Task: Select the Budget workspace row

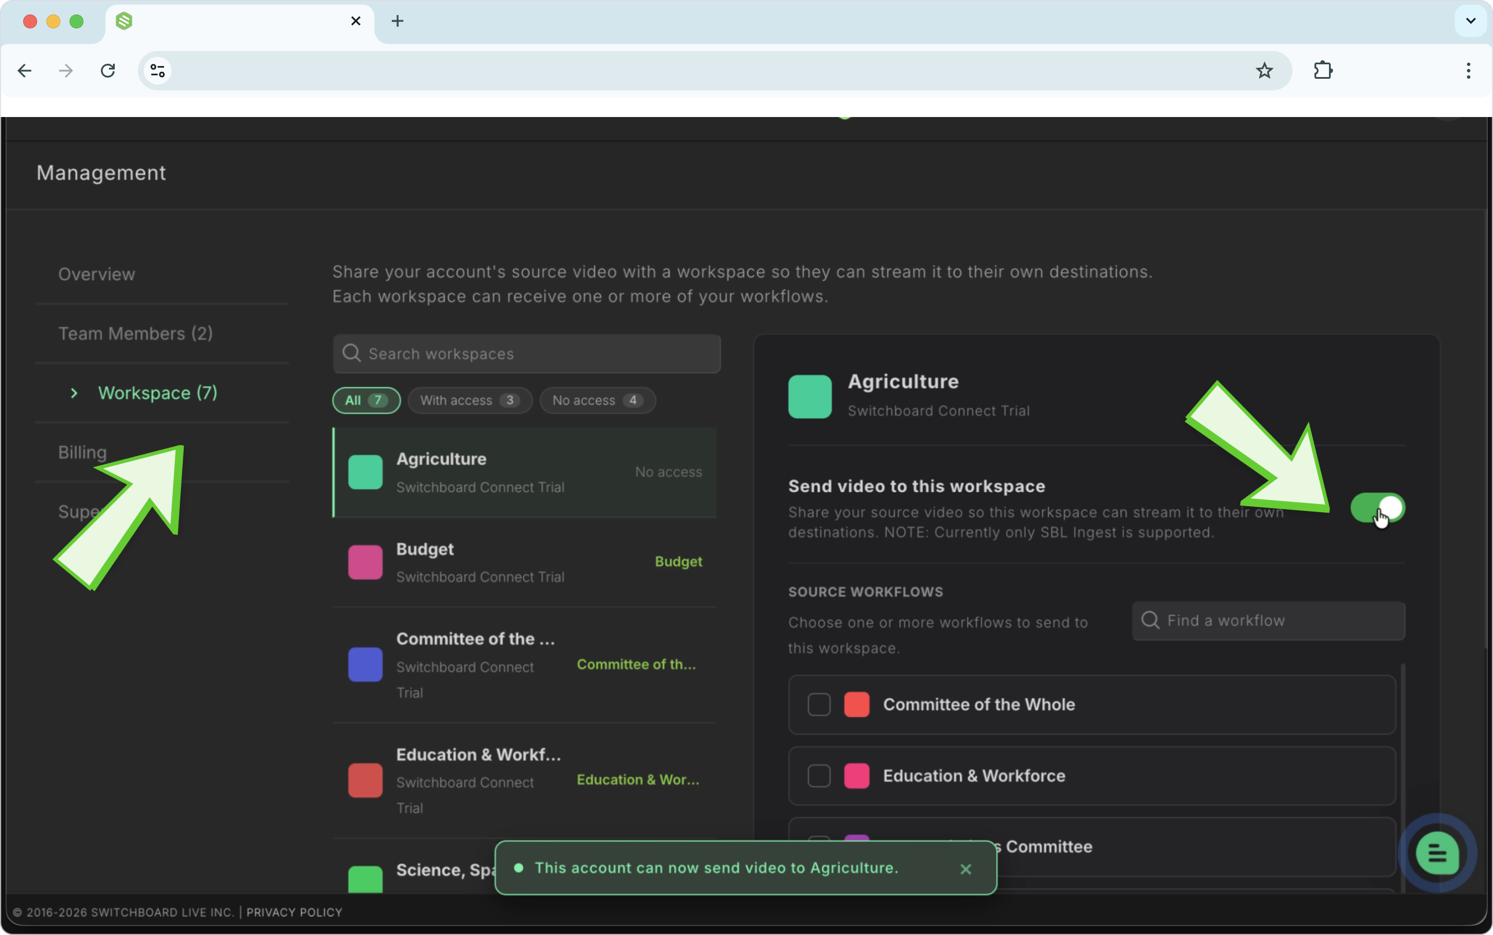Action: click(525, 562)
